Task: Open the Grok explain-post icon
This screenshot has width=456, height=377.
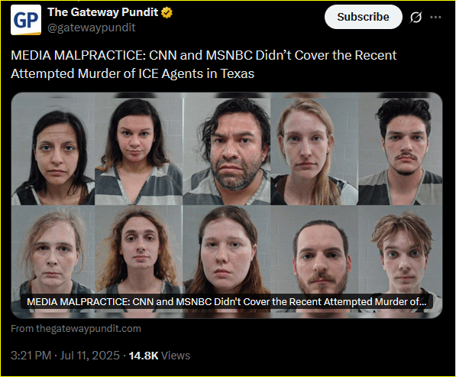Action: [x=416, y=17]
